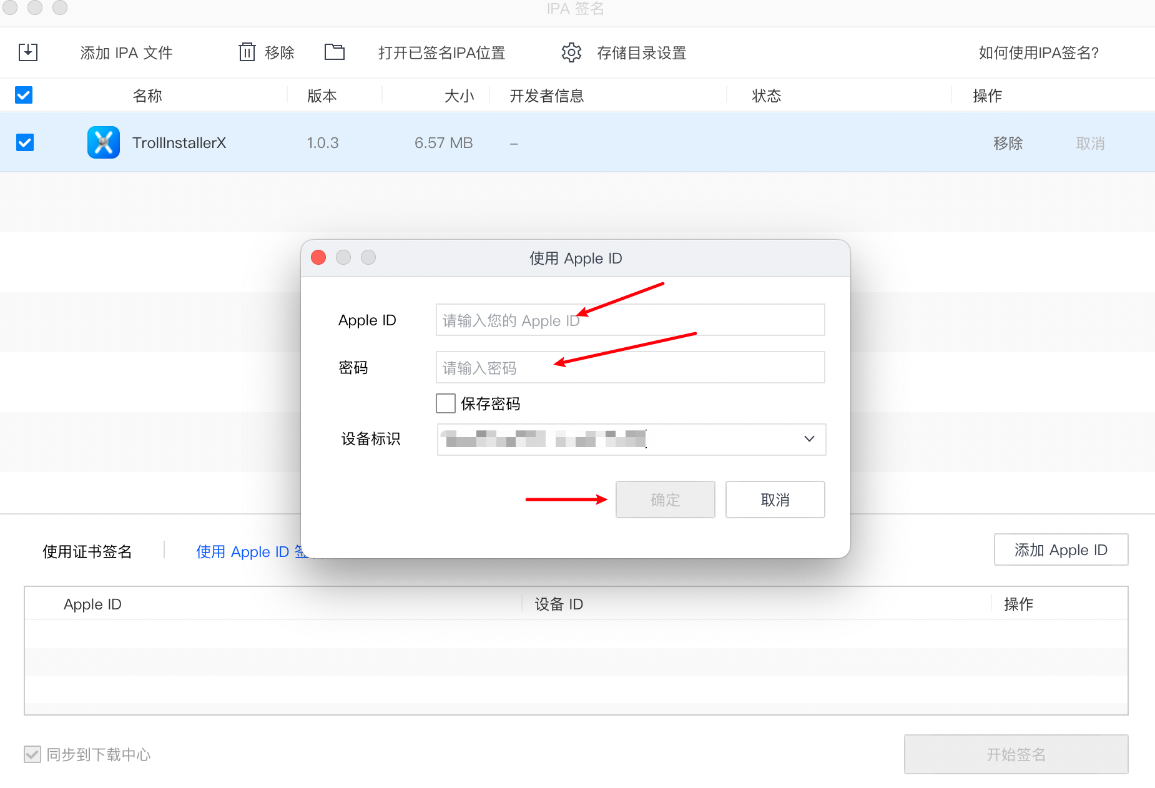Click the TrollInstallerX app icon
Viewport: 1155px width, 788px height.
[104, 142]
